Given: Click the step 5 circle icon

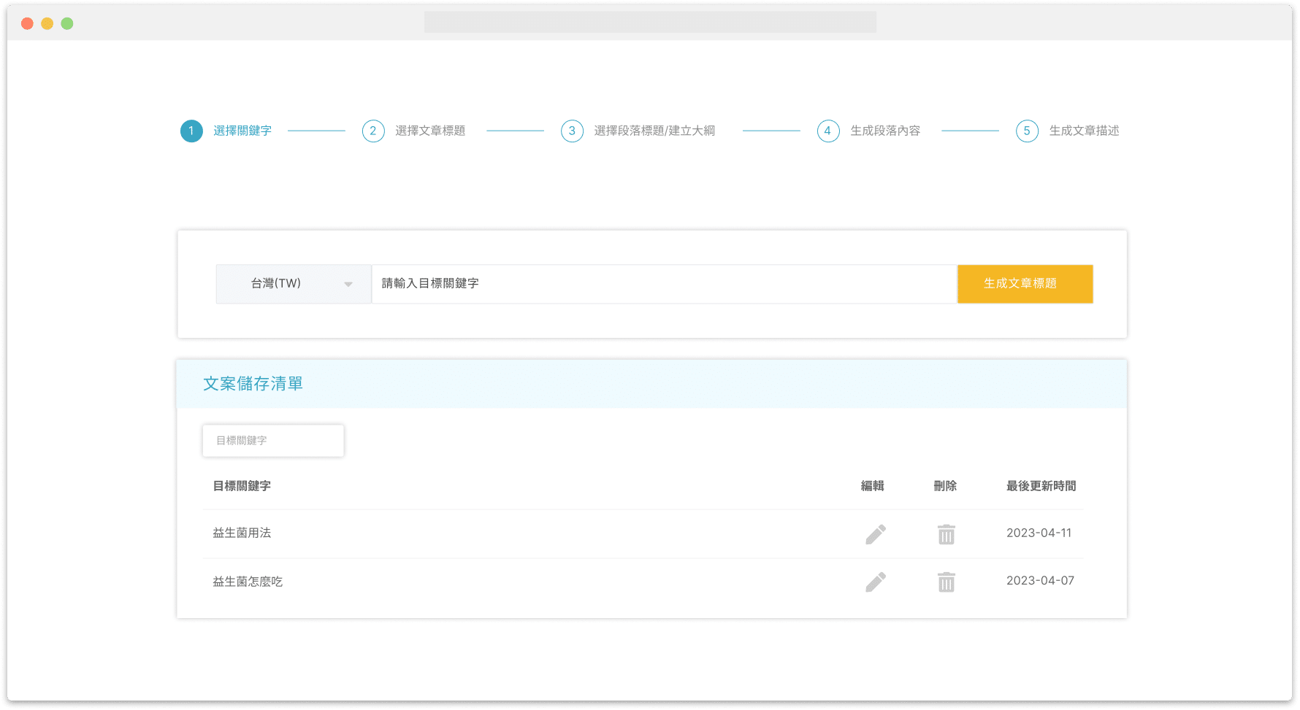Looking at the screenshot, I should (x=1027, y=131).
